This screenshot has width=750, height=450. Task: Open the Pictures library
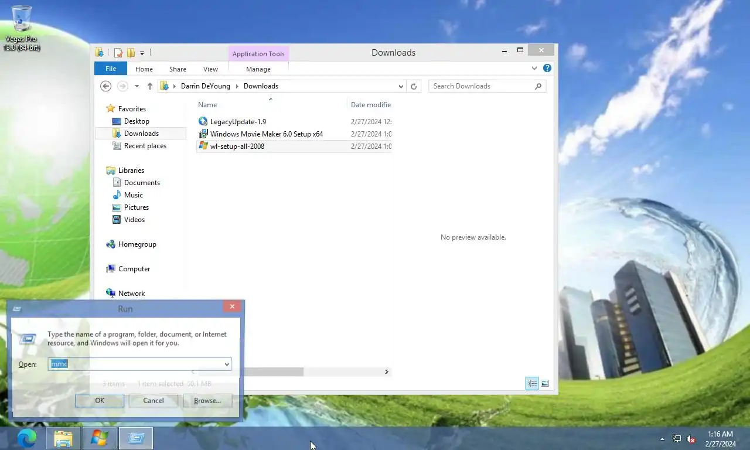[137, 207]
